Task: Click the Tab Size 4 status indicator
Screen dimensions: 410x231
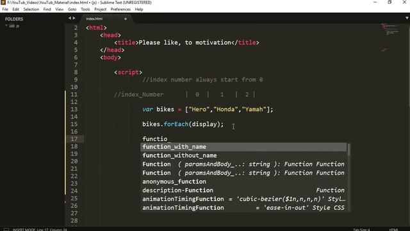Action: pyautogui.click(x=361, y=230)
